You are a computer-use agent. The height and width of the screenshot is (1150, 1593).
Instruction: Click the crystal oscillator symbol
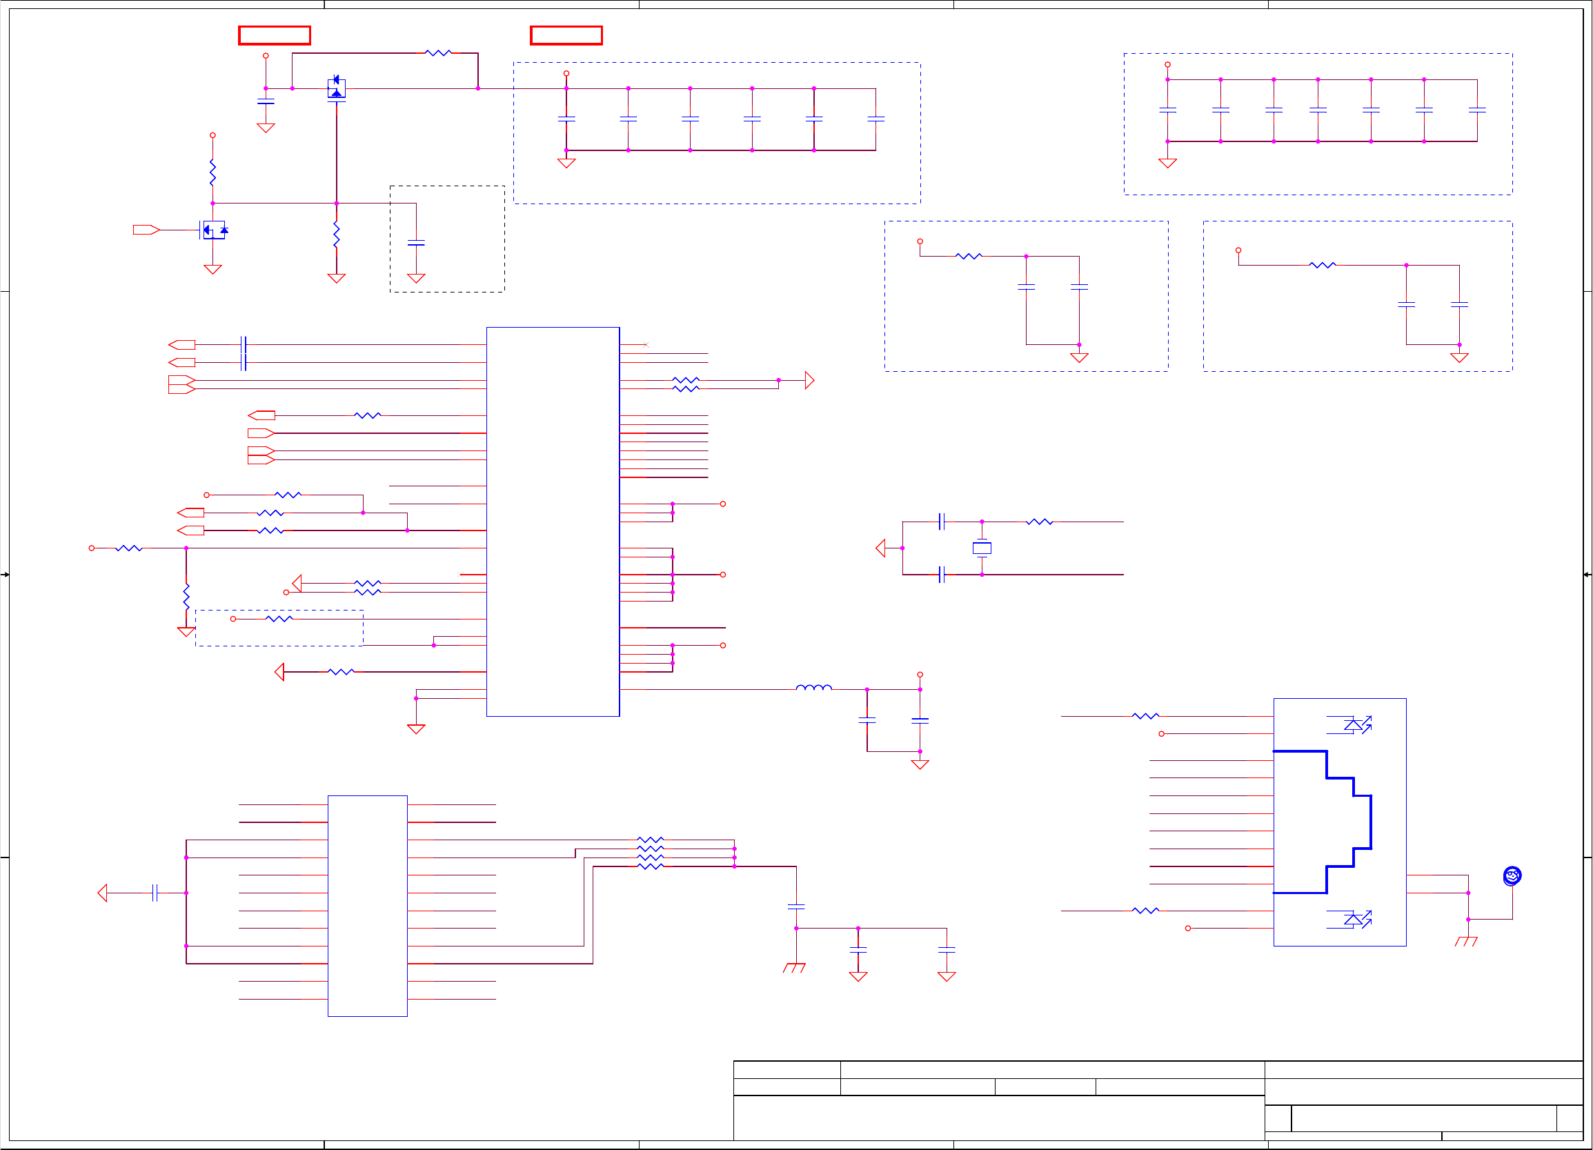click(981, 548)
